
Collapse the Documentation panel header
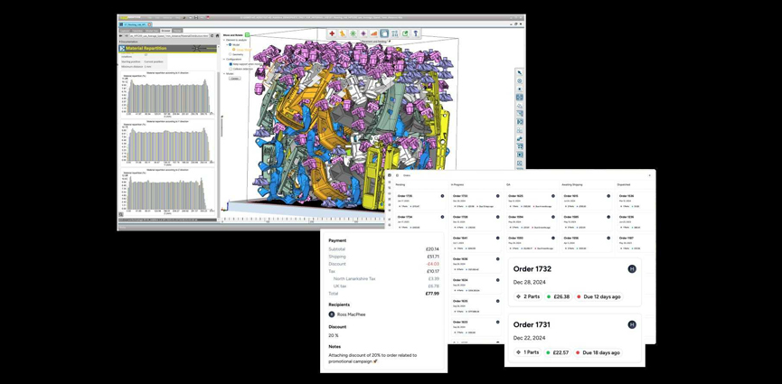[121, 42]
